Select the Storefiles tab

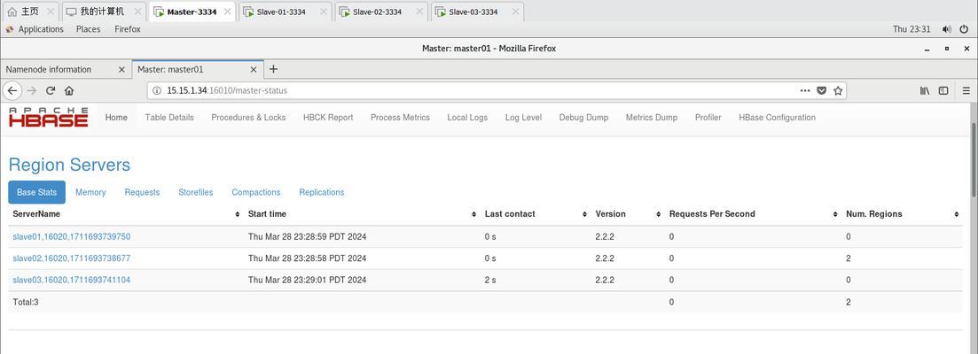click(x=196, y=192)
